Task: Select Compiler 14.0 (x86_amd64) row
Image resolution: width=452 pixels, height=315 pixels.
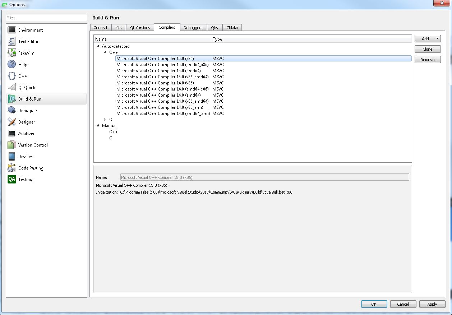Action: [x=263, y=101]
